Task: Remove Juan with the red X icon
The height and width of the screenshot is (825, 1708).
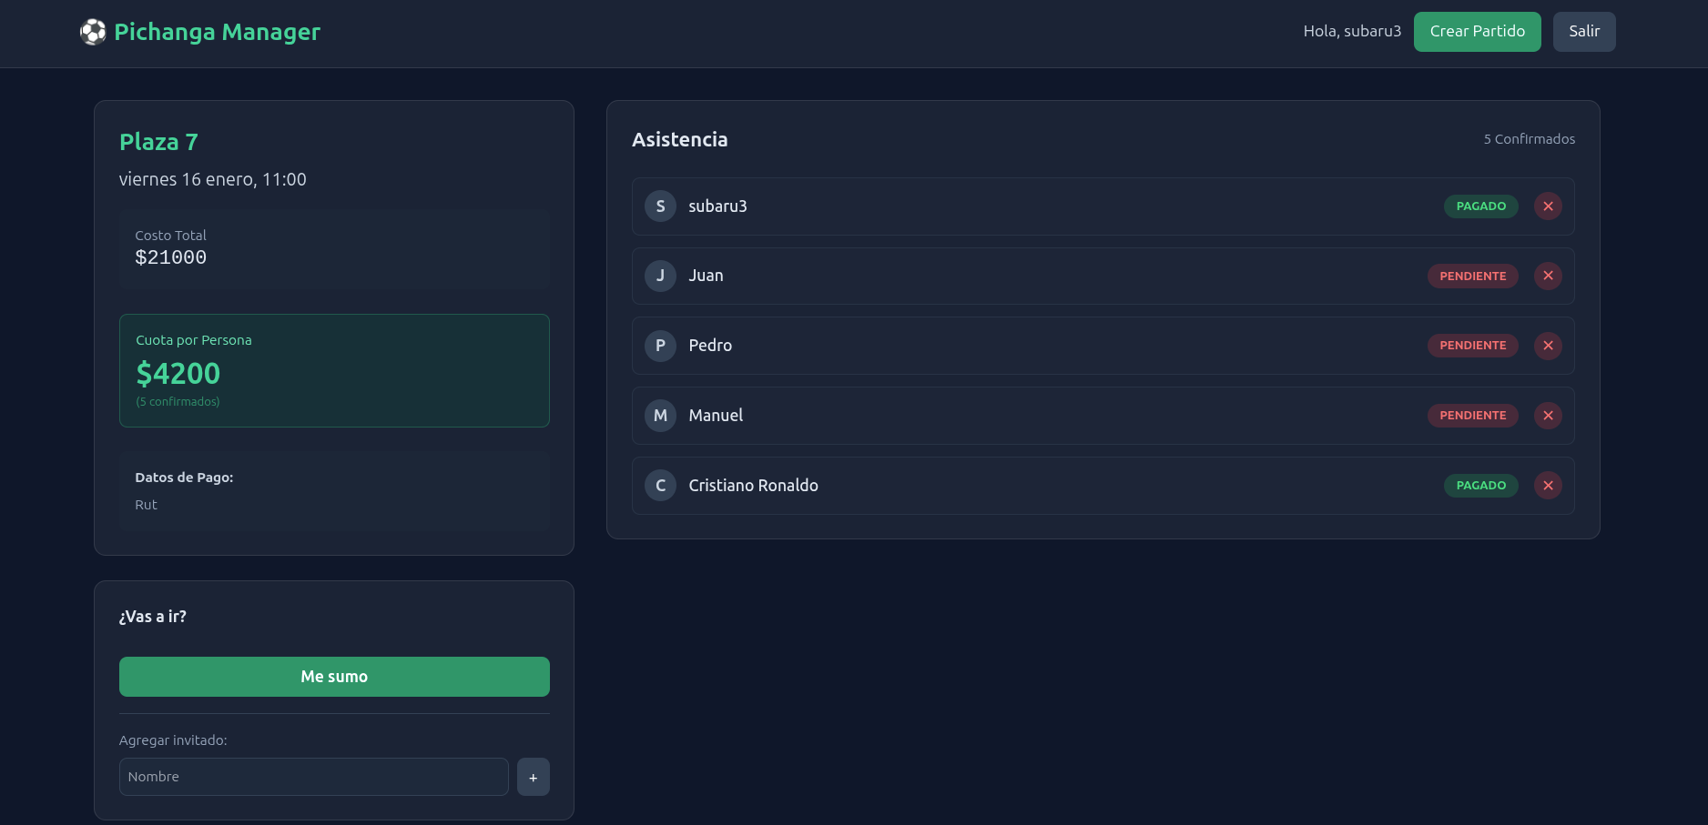Action: tap(1548, 276)
